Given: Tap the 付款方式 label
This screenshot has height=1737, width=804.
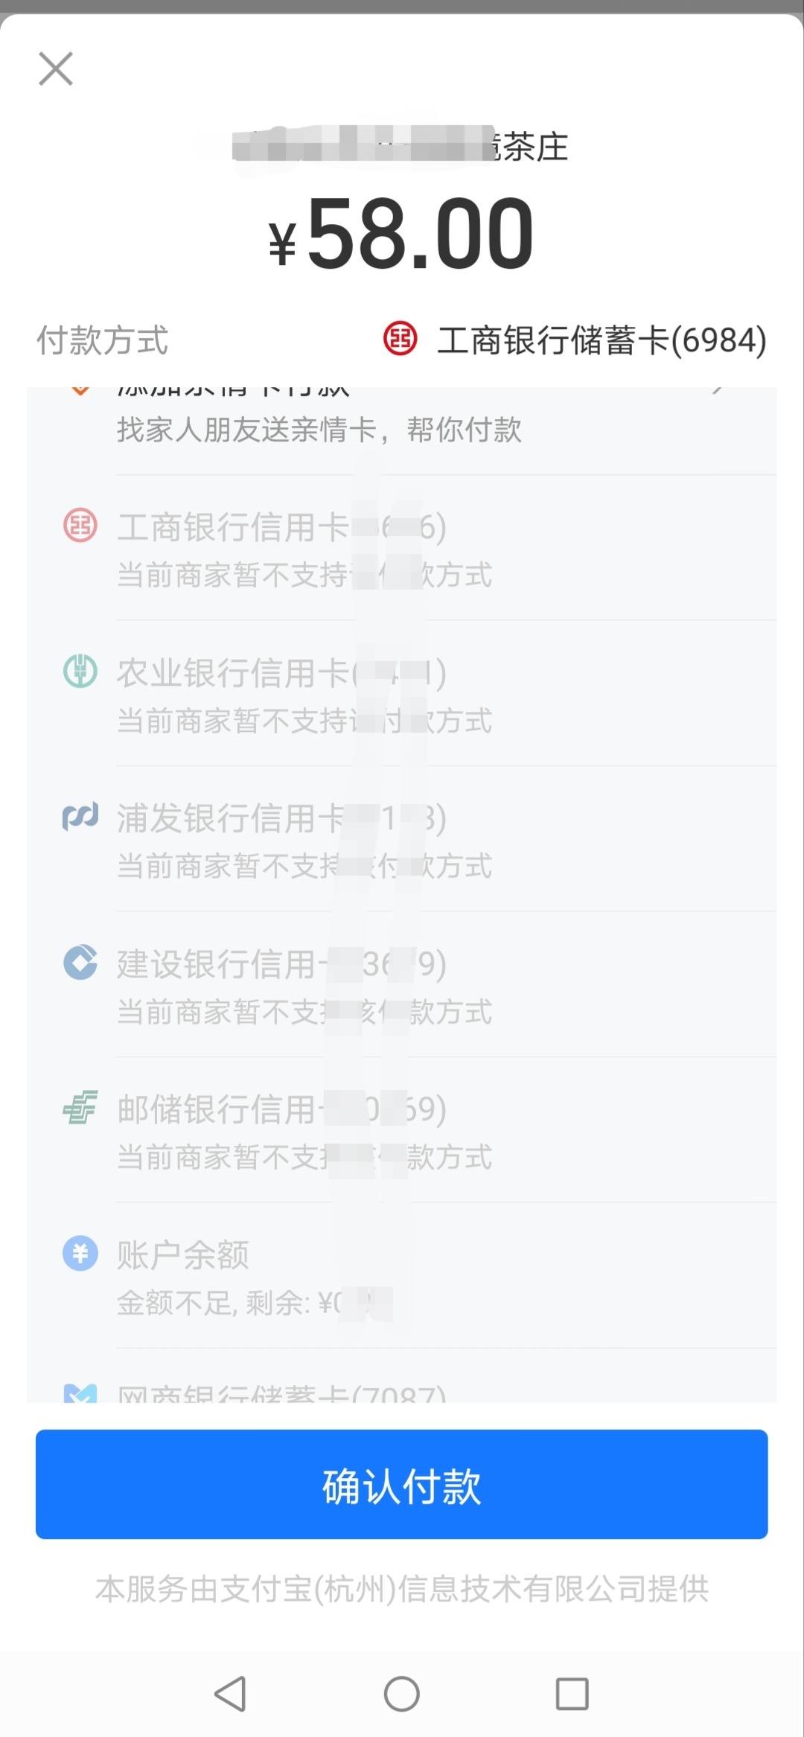Looking at the screenshot, I should pos(103,340).
